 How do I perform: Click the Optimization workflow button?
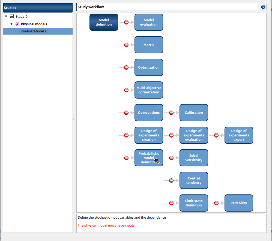(x=149, y=68)
